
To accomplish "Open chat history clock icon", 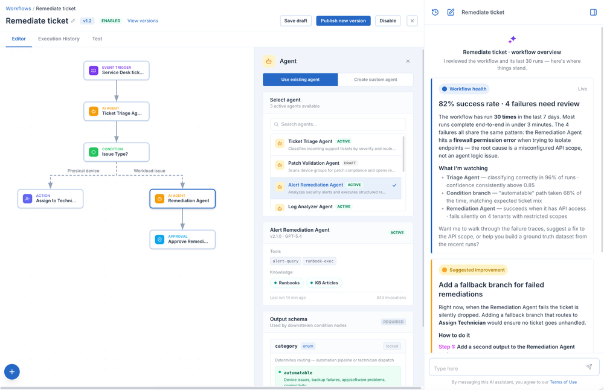I will 435,12.
